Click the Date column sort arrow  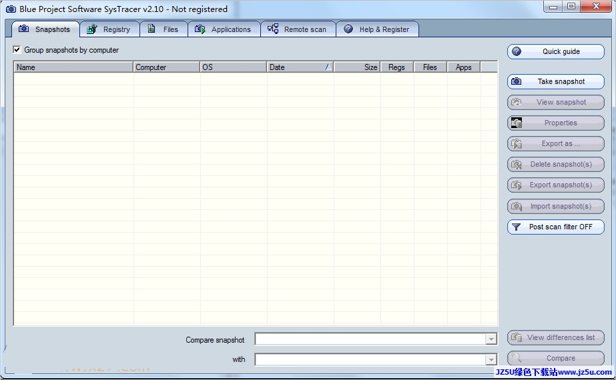click(x=328, y=67)
